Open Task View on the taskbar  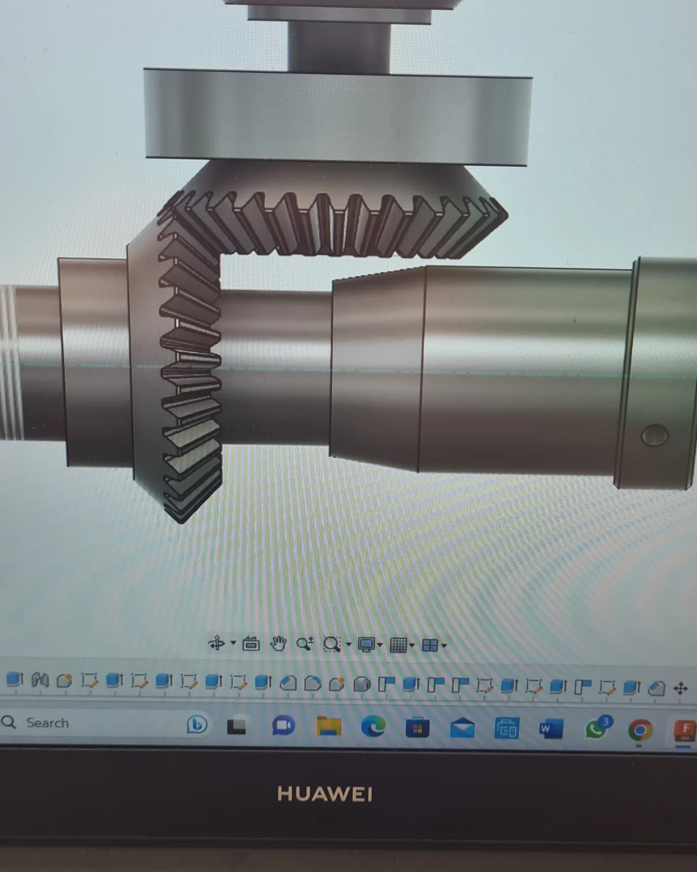(x=236, y=726)
